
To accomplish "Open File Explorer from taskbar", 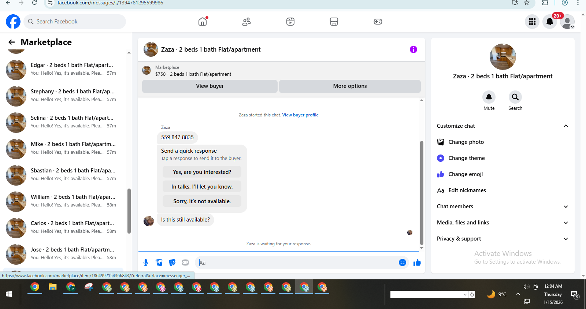I will point(53,287).
